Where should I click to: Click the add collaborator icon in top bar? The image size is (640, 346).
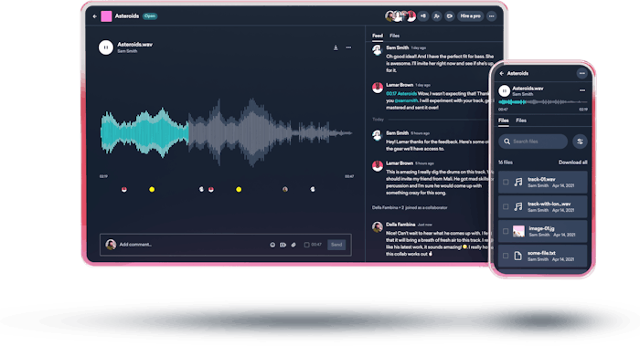[436, 16]
